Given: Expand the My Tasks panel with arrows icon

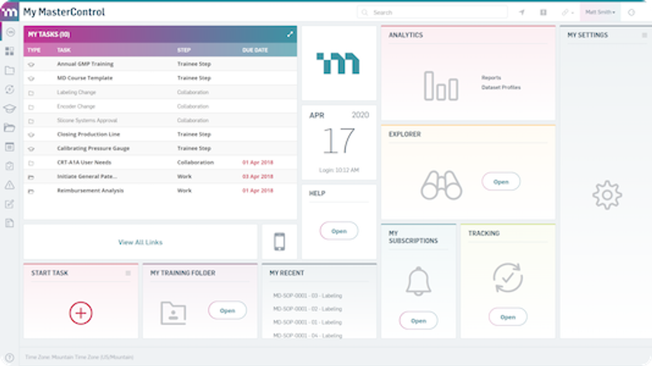Looking at the screenshot, I should click(x=290, y=34).
